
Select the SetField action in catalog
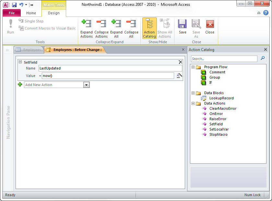tap(216, 124)
